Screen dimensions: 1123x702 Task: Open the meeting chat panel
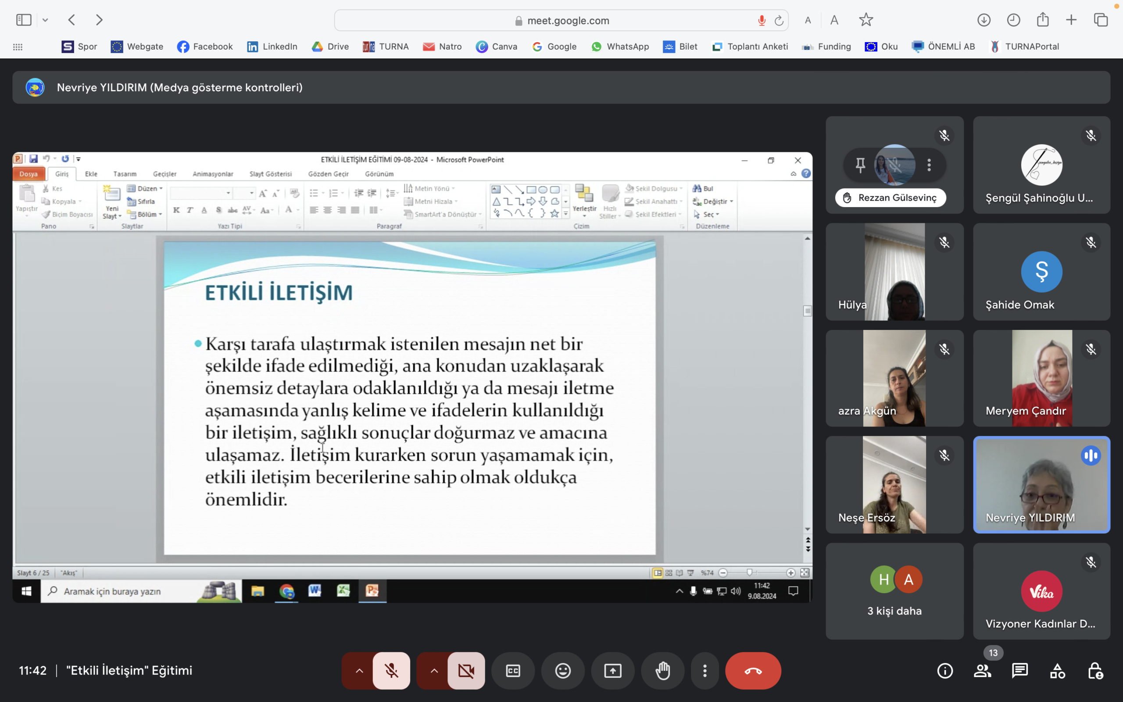pyautogui.click(x=1020, y=670)
